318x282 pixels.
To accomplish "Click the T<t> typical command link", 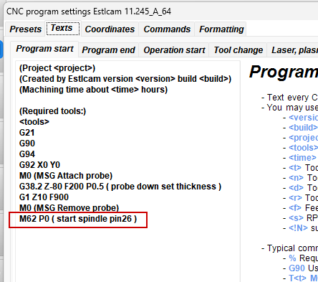I will (x=297, y=278).
